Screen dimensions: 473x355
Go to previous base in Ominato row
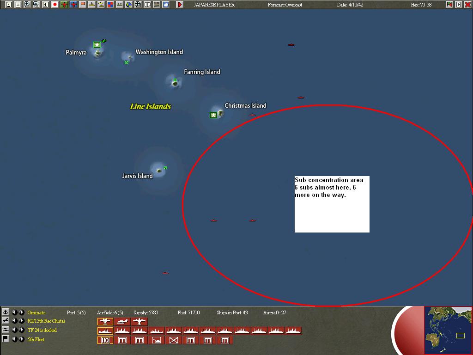[x=14, y=312]
